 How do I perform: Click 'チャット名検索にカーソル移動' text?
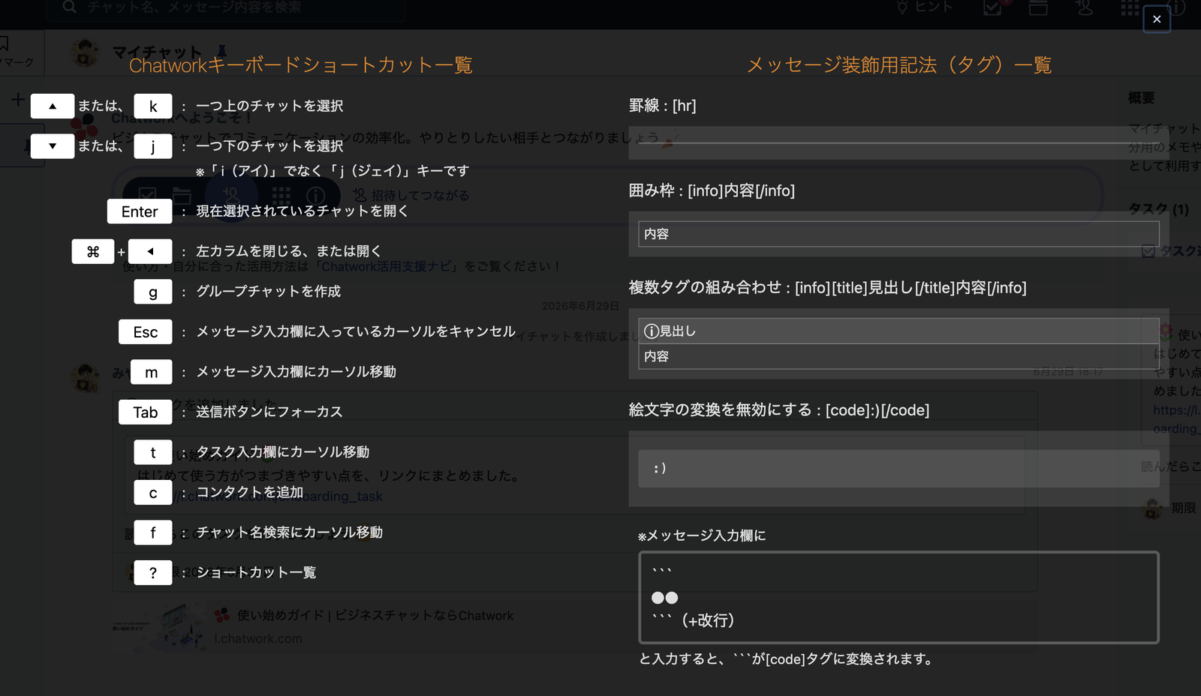point(289,532)
